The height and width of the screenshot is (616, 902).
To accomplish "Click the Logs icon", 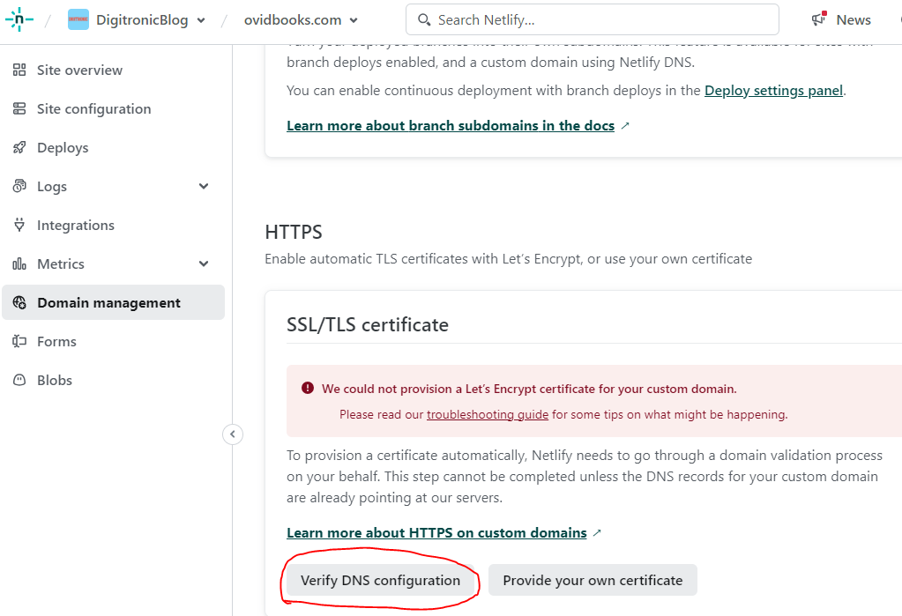I will [19, 186].
